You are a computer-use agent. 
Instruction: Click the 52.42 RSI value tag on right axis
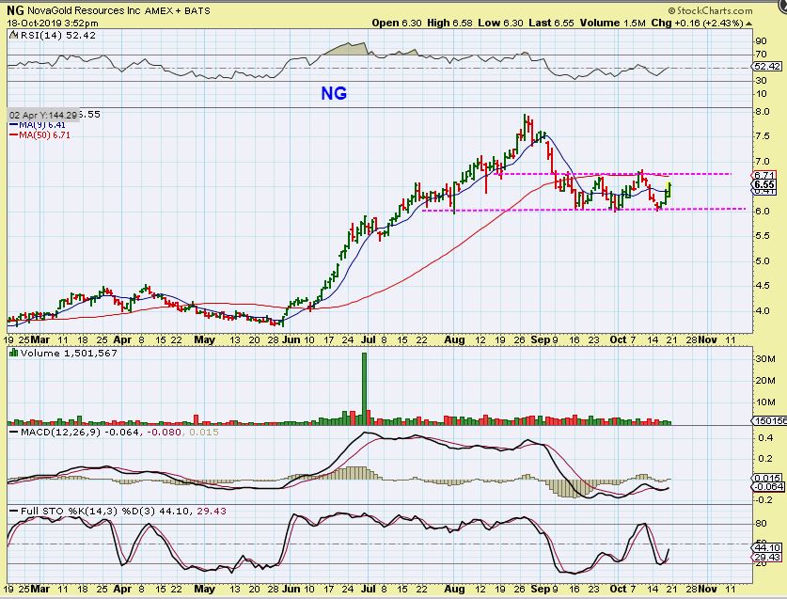tap(767, 66)
